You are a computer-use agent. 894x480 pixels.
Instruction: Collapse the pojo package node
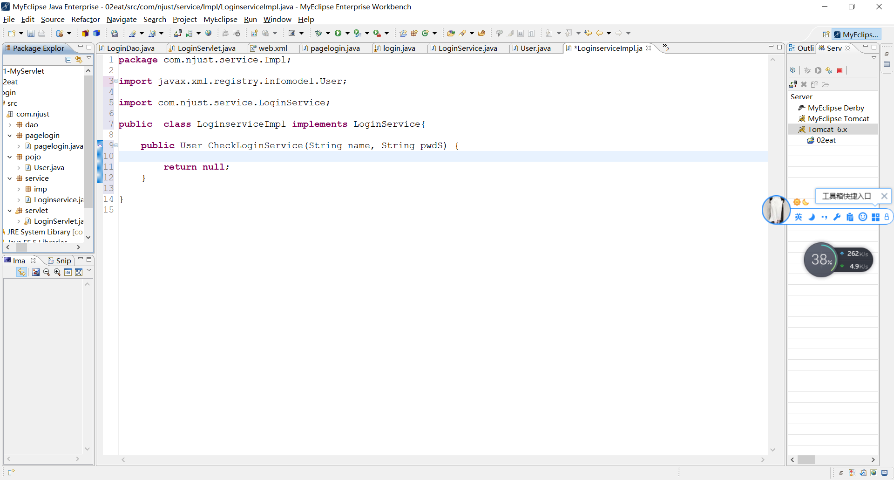pyautogui.click(x=10, y=157)
